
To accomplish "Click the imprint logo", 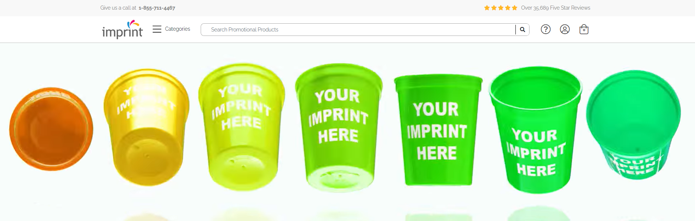I will coord(122,29).
